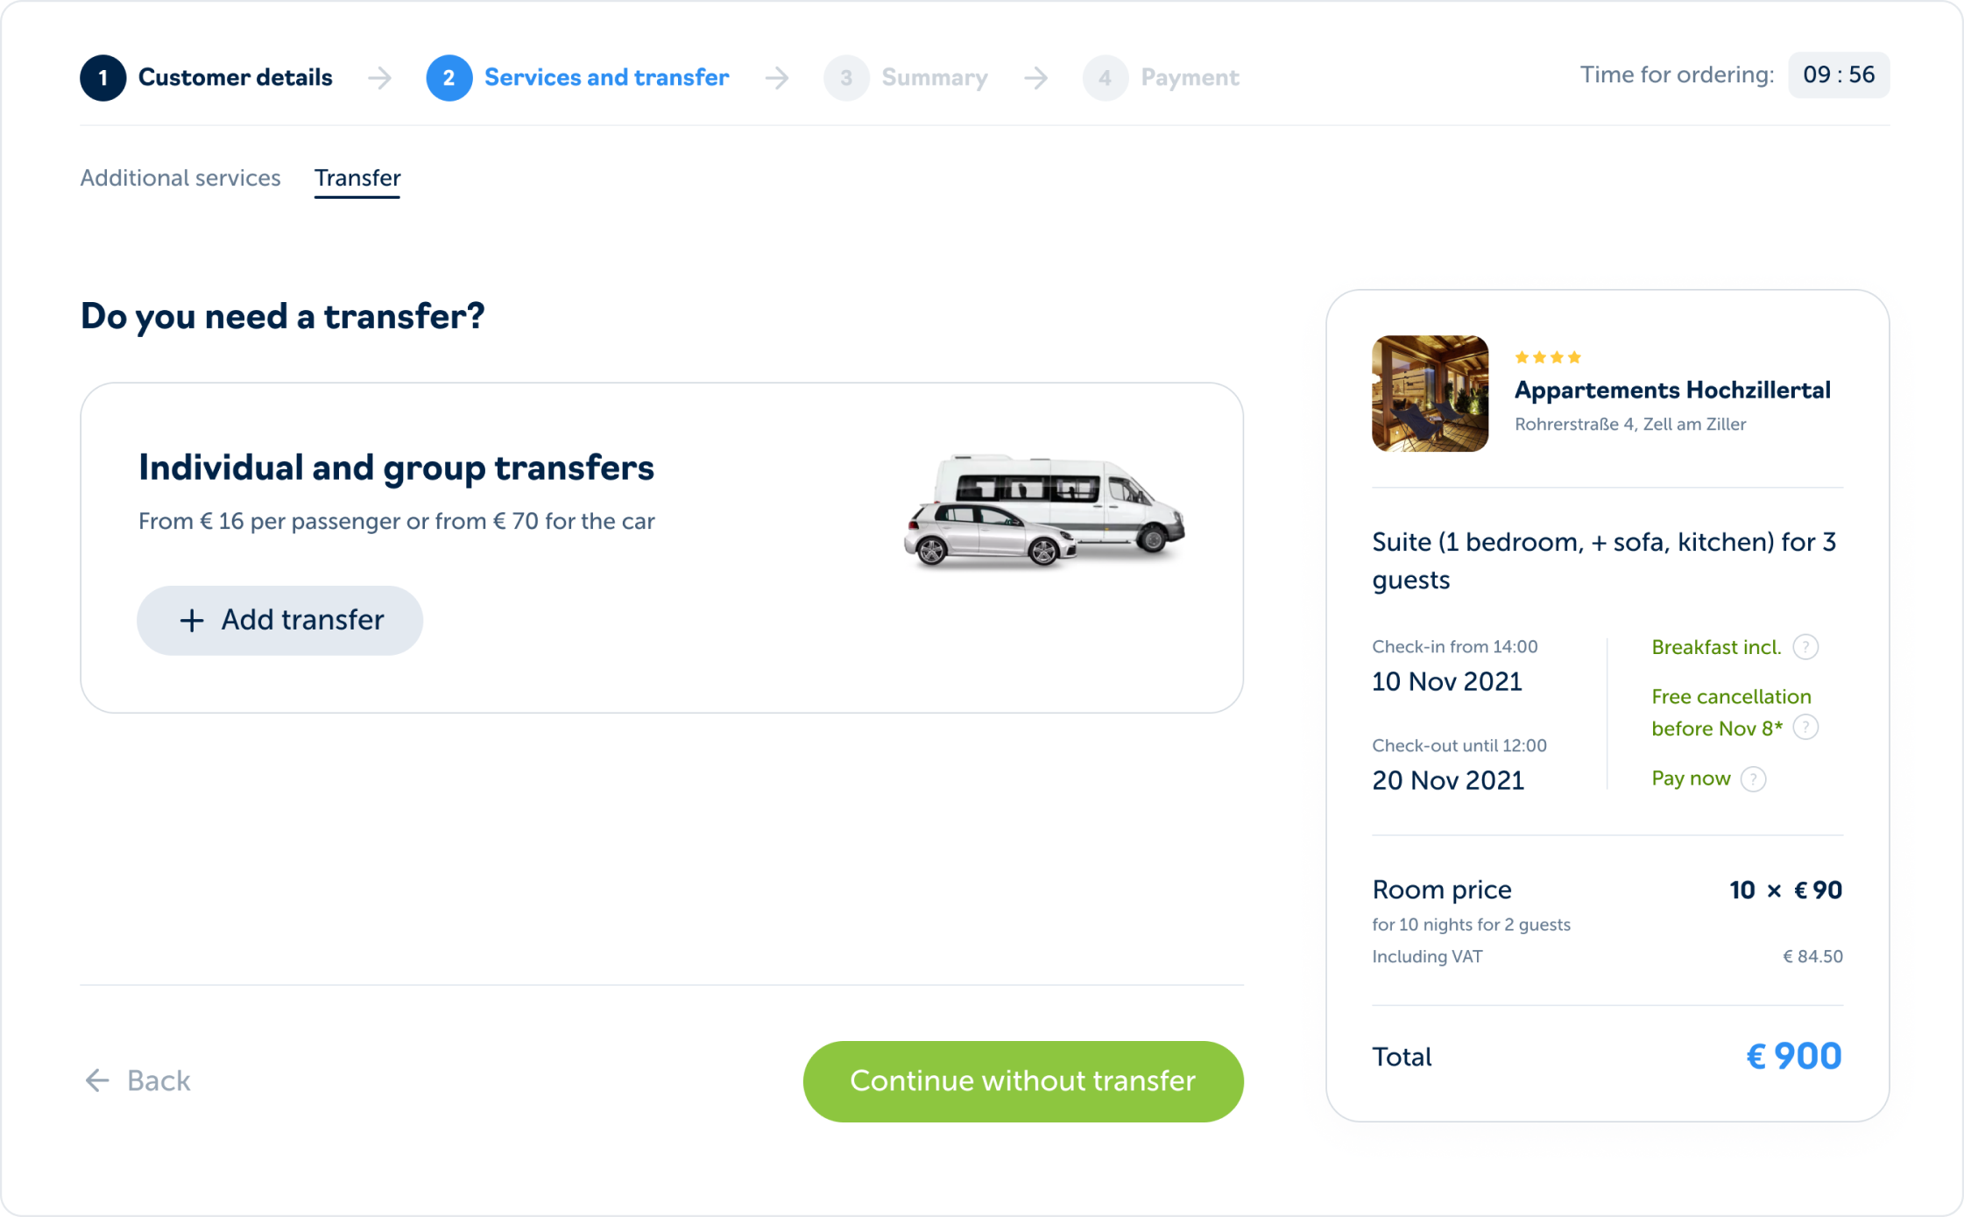
Task: Select the step 3 Summary circle
Action: (846, 78)
